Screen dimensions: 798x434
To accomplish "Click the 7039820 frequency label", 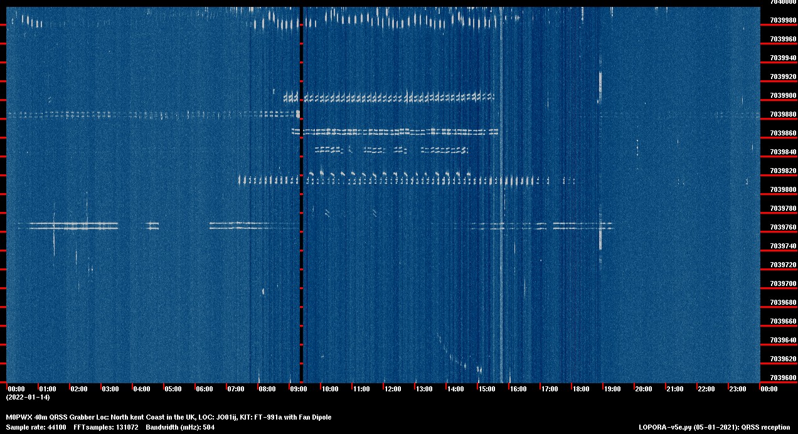I will (x=783, y=171).
